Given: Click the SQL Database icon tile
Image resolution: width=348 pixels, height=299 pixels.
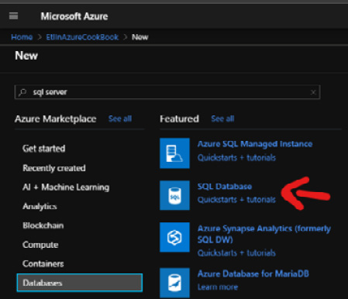Looking at the screenshot, I should [174, 195].
